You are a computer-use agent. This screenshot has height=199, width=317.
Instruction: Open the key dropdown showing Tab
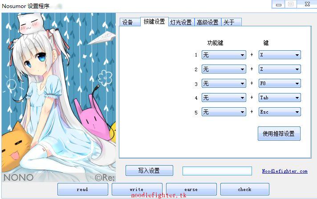280,97
